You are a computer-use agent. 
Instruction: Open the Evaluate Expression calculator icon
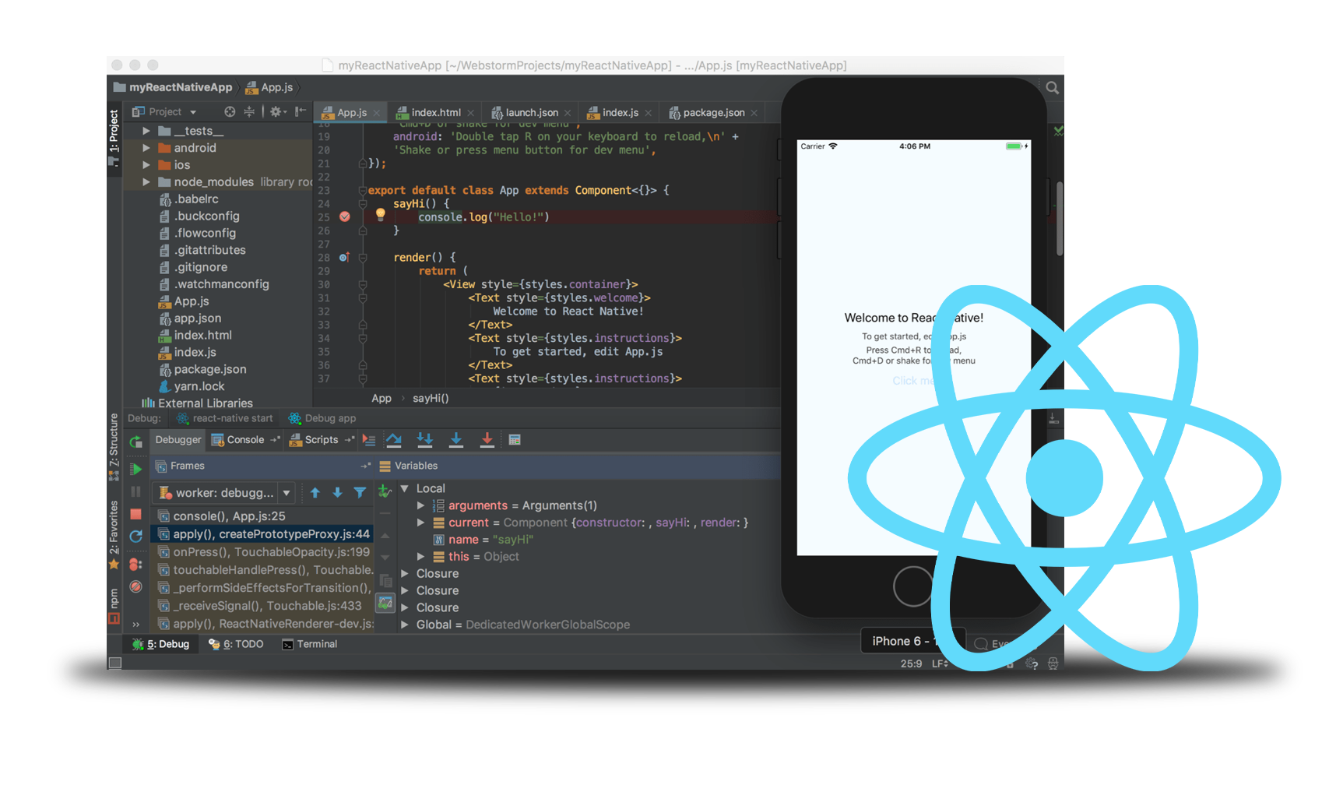tap(515, 440)
